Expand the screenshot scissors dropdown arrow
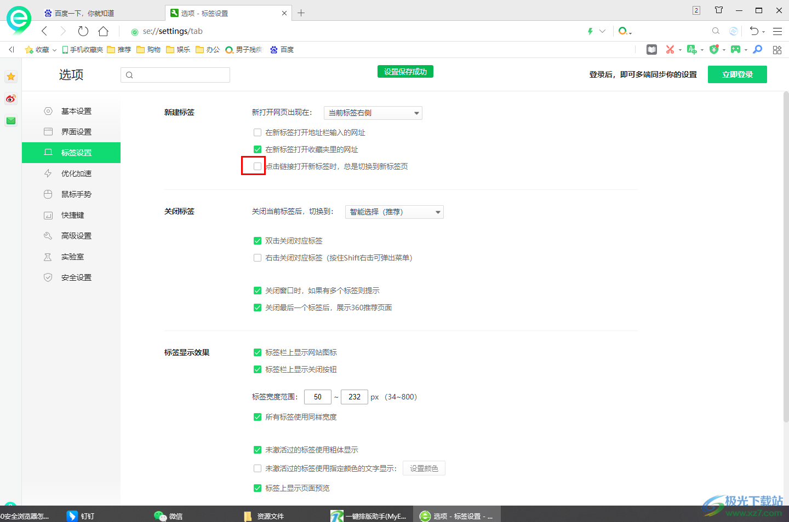Screen dimensions: 789x522 [x=680, y=50]
